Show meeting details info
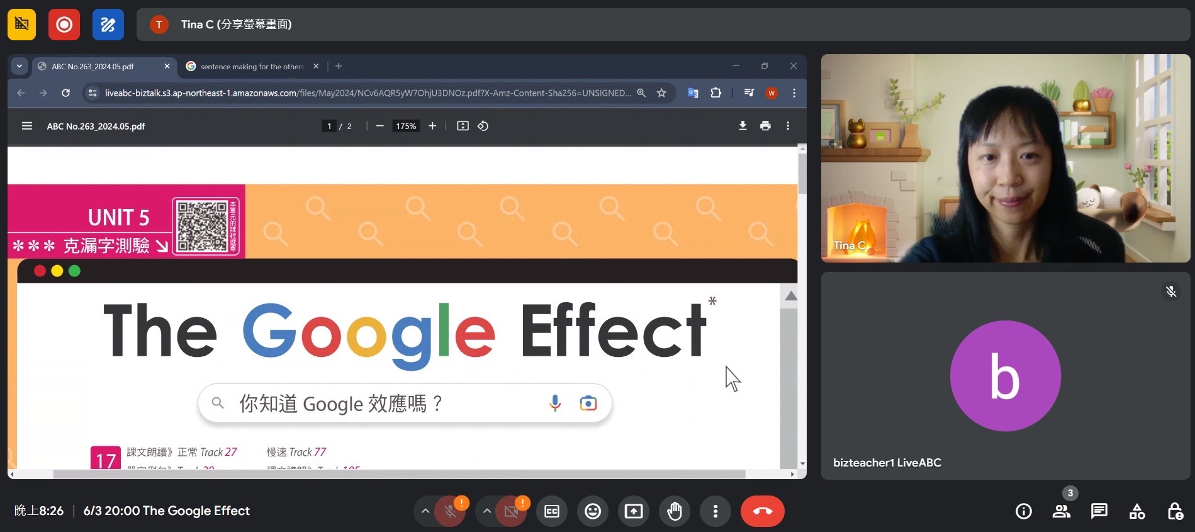The height and width of the screenshot is (532, 1195). point(1024,511)
